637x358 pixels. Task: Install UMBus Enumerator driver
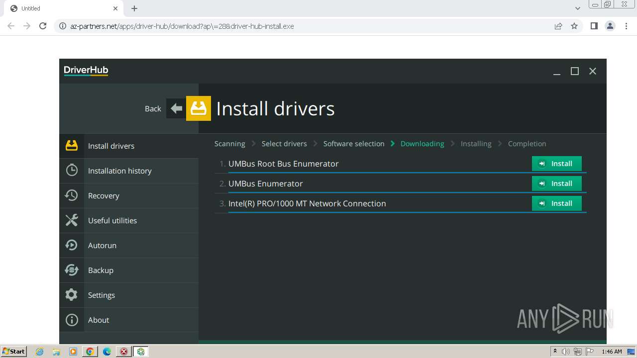(x=556, y=183)
